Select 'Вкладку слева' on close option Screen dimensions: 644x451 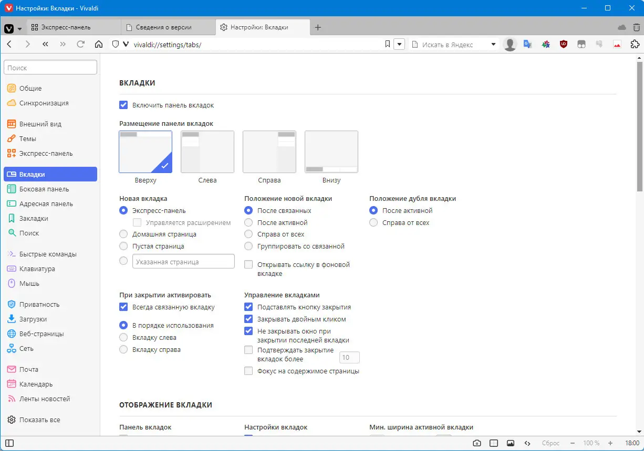point(123,338)
